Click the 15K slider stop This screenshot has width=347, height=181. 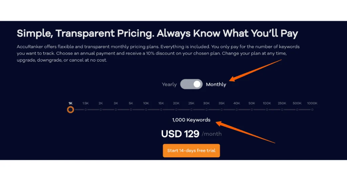[161, 109]
